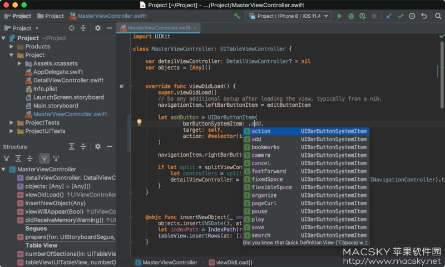This screenshot has width=445, height=267.
Task: Choose 'search' completion suggestion
Action: [x=306, y=235]
